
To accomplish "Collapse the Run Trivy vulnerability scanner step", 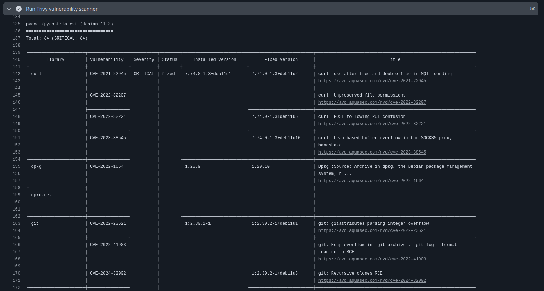I will pyautogui.click(x=9, y=9).
